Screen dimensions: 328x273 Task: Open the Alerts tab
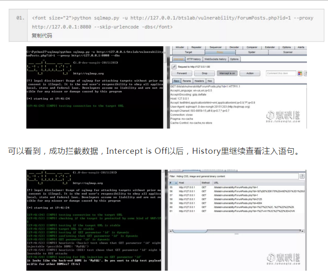(301, 47)
